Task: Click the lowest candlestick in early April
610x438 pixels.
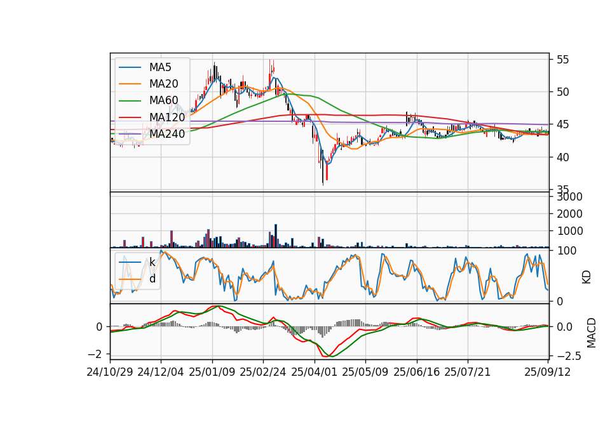Action: (x=323, y=168)
